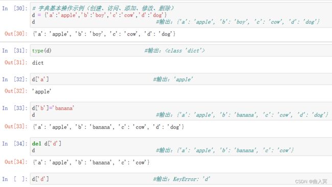Click the KeyError comment in the last cell
This screenshot has width=332, height=187.
pyautogui.click(x=181, y=179)
